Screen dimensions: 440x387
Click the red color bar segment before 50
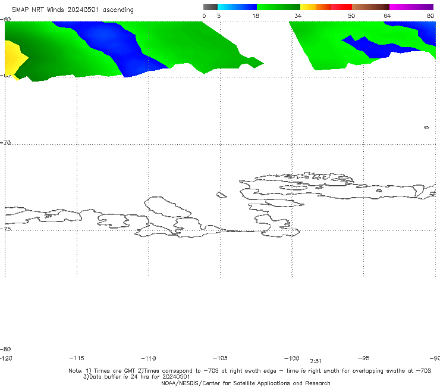pyautogui.click(x=341, y=7)
